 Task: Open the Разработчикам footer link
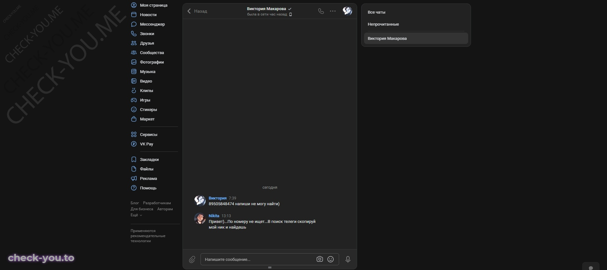pyautogui.click(x=157, y=203)
